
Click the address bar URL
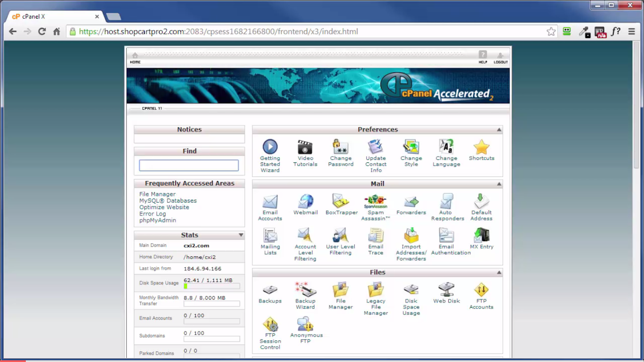point(218,32)
